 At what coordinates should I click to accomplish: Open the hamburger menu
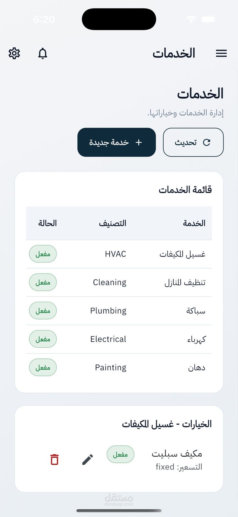221,53
